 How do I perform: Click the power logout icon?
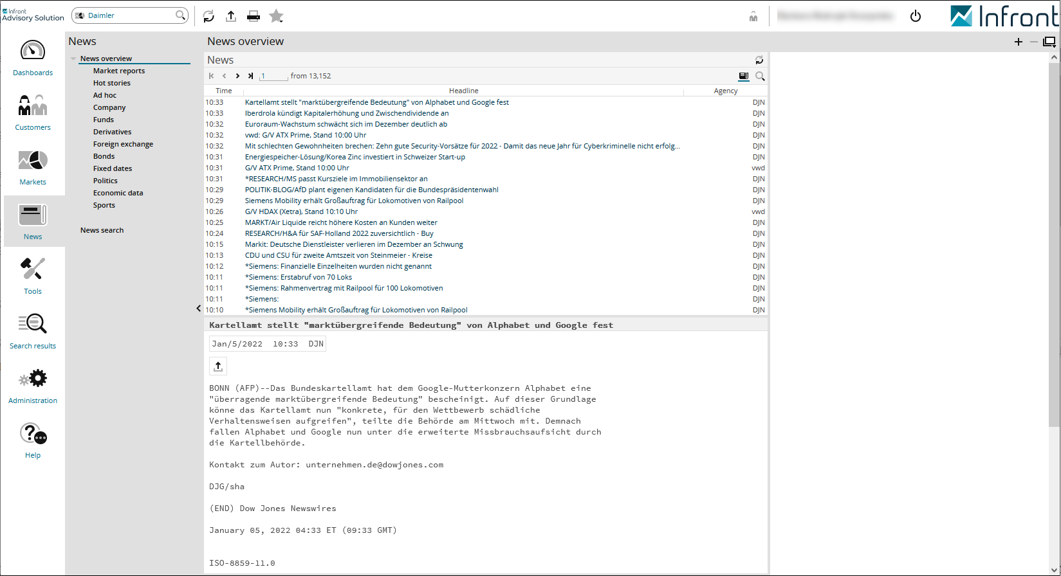915,16
